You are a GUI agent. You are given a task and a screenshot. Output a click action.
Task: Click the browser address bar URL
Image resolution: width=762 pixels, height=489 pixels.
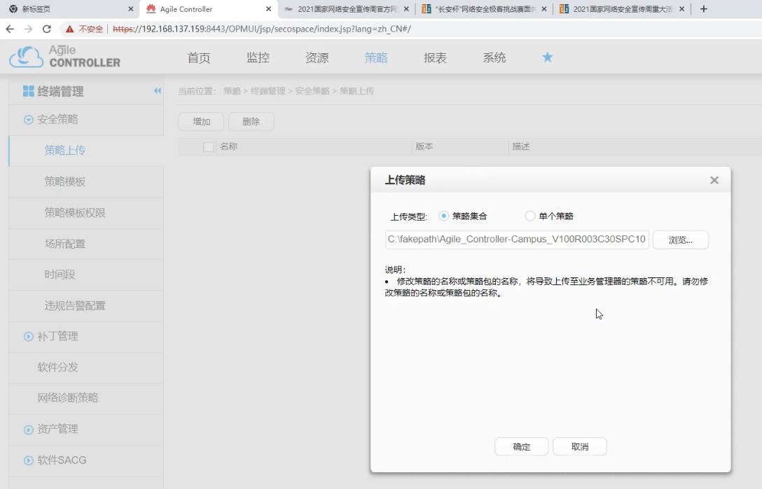262,29
